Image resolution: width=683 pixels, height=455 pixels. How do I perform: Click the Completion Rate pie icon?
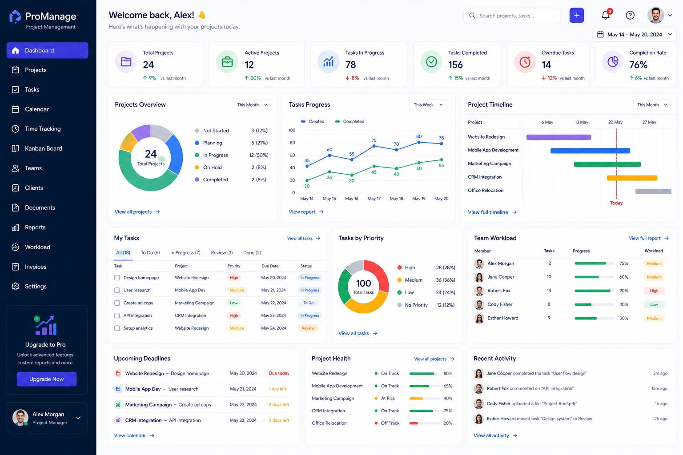coord(613,62)
